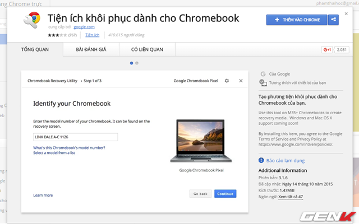Click the extension title heading
Image resolution: width=359 pixels, height=224 pixels.
tap(144, 18)
